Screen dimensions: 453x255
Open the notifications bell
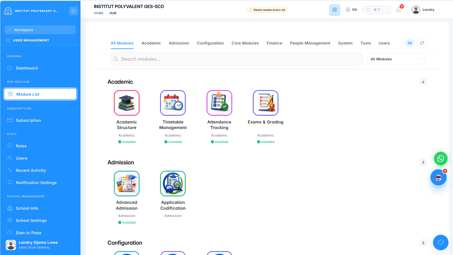tap(398, 10)
